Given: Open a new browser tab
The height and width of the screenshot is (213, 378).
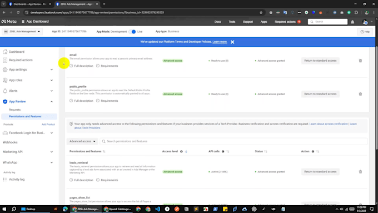Looking at the screenshot, I should click(104, 4).
